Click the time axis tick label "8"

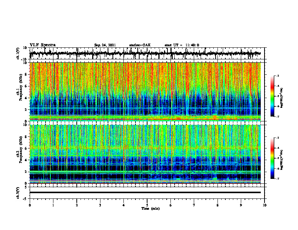217,205
